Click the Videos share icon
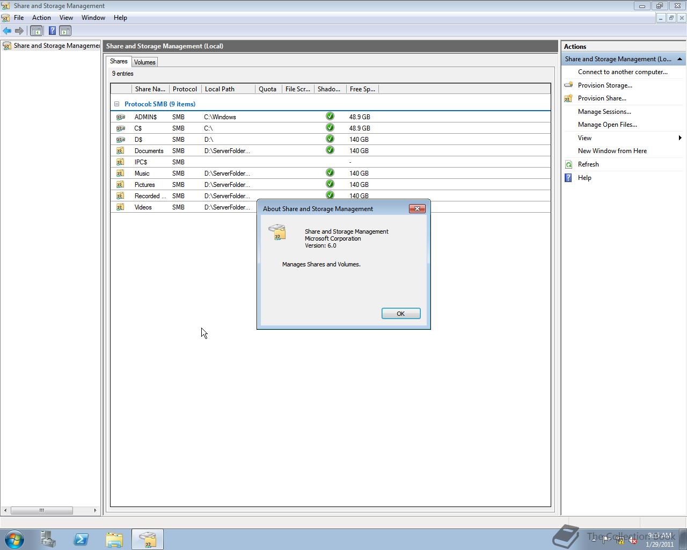Screen dimensions: 687x550 (121, 207)
